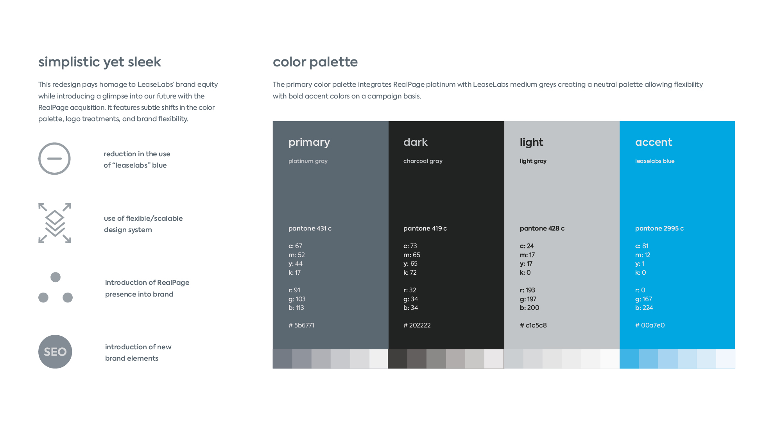Click the "introduction of new brand elements" text
The image size is (774, 422).
138,352
